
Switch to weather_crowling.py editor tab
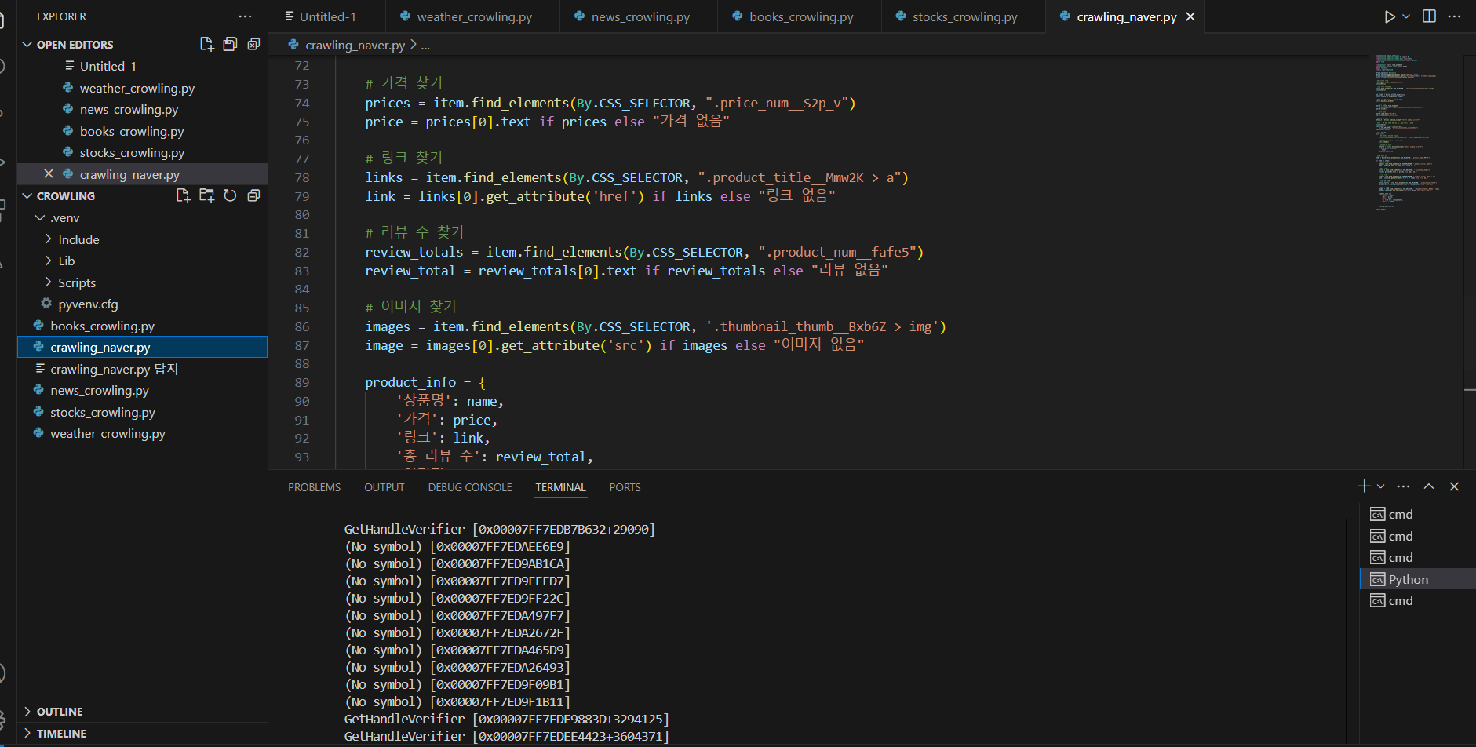click(x=473, y=16)
